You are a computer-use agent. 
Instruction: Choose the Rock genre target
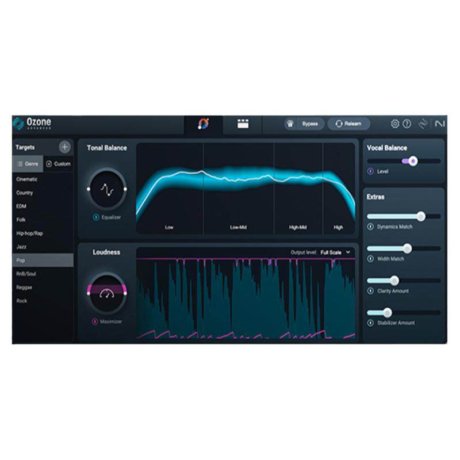tap(43, 301)
